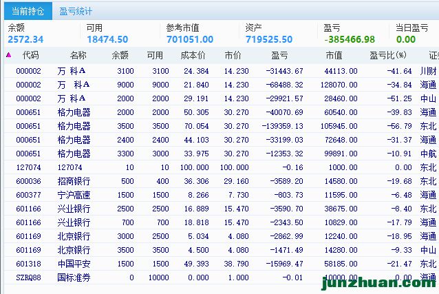
Task: Click the 当日盈亏 summary label
Action: coord(412,28)
